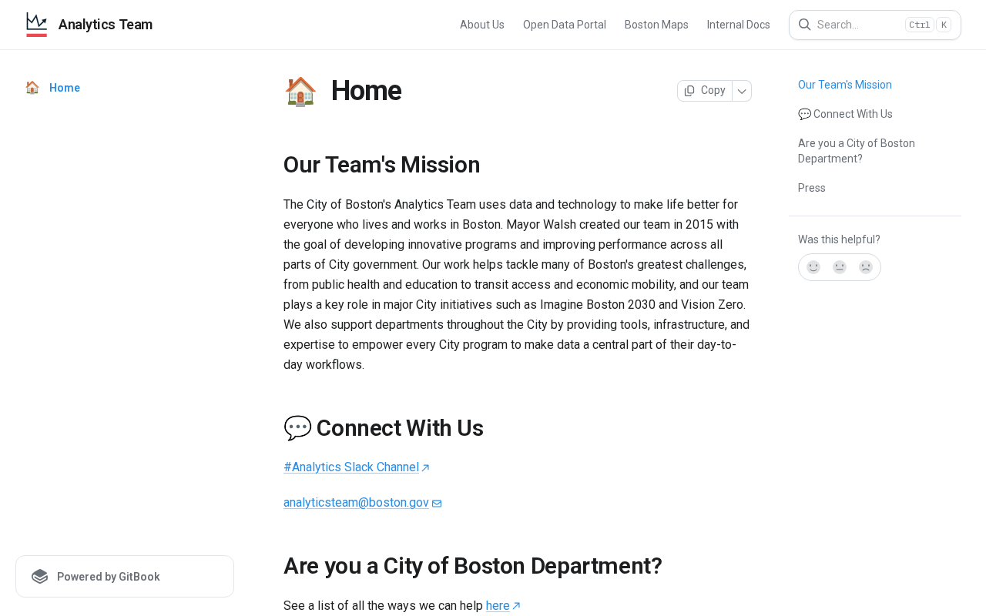
Task: Focus the Search input field
Action: 875,25
